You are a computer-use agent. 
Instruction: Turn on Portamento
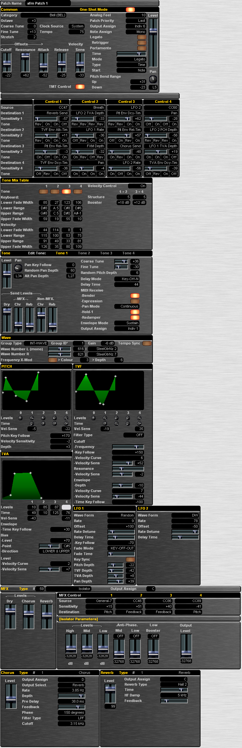point(142,48)
